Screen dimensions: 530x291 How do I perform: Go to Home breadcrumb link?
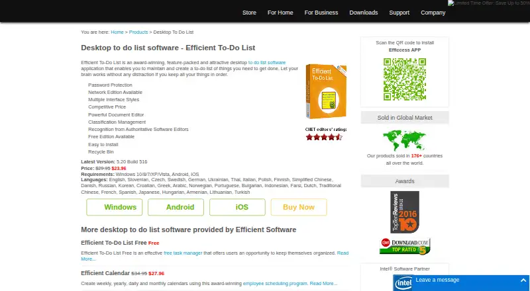[x=117, y=32]
